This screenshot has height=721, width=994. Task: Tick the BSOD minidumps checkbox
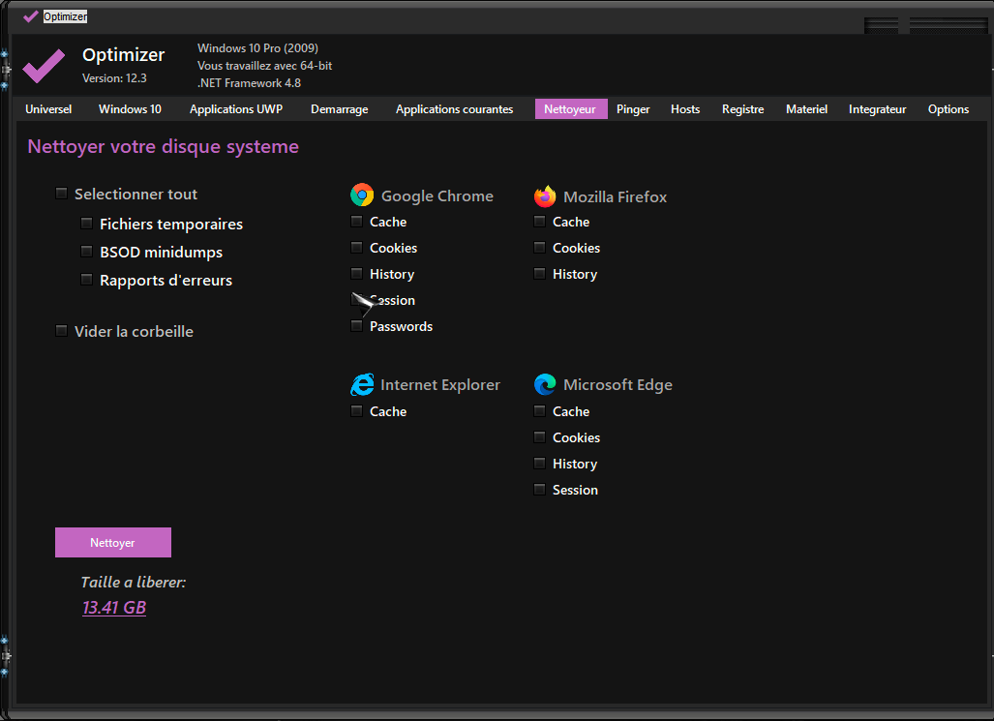pos(87,253)
